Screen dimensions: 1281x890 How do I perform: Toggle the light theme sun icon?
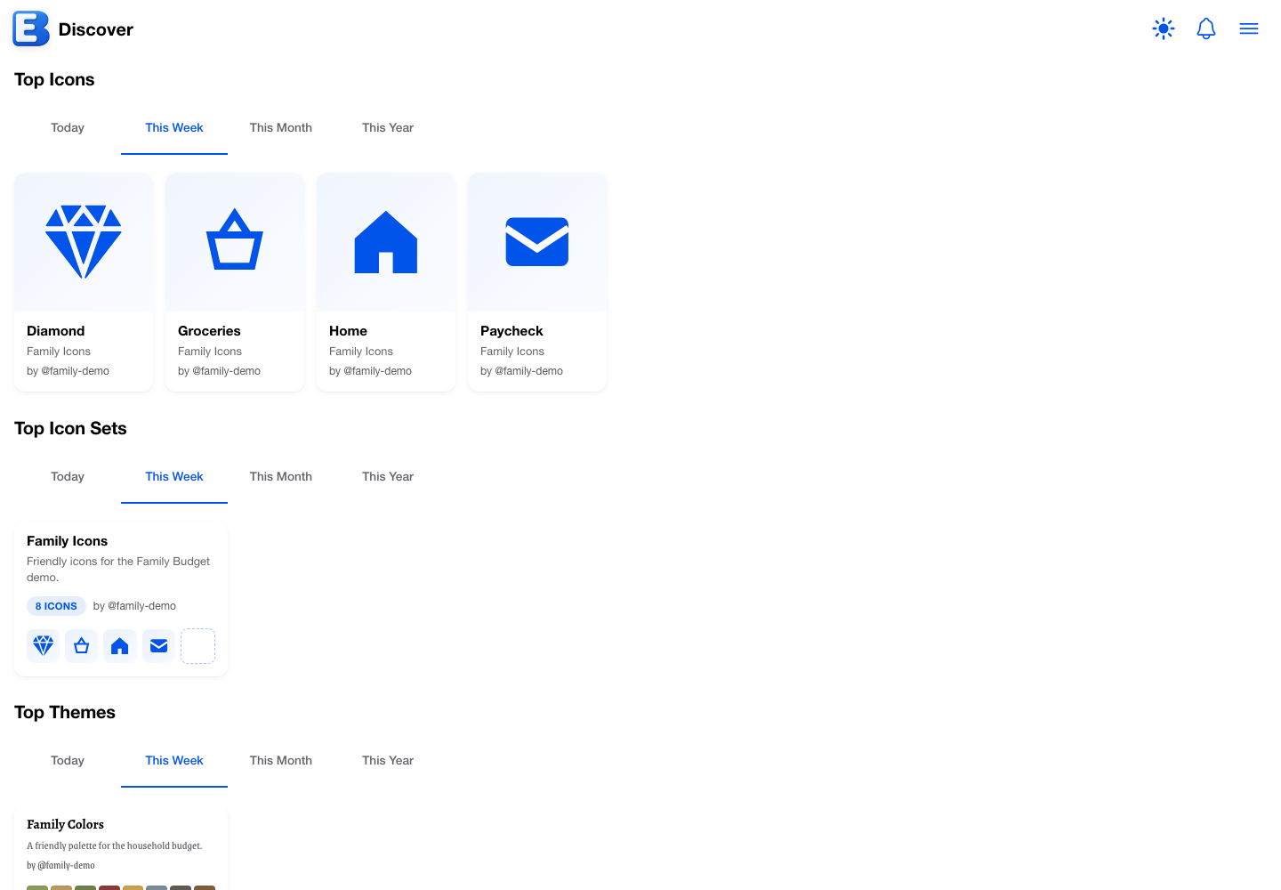tap(1164, 28)
